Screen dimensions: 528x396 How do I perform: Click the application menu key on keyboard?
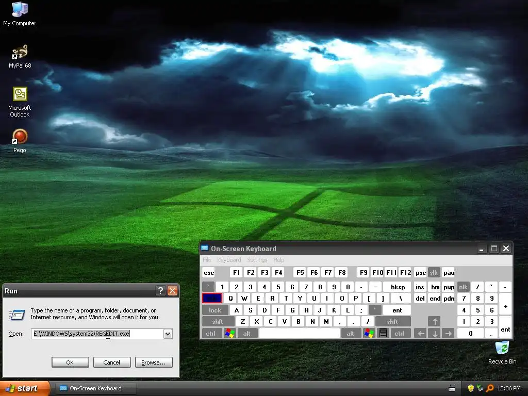pos(383,334)
